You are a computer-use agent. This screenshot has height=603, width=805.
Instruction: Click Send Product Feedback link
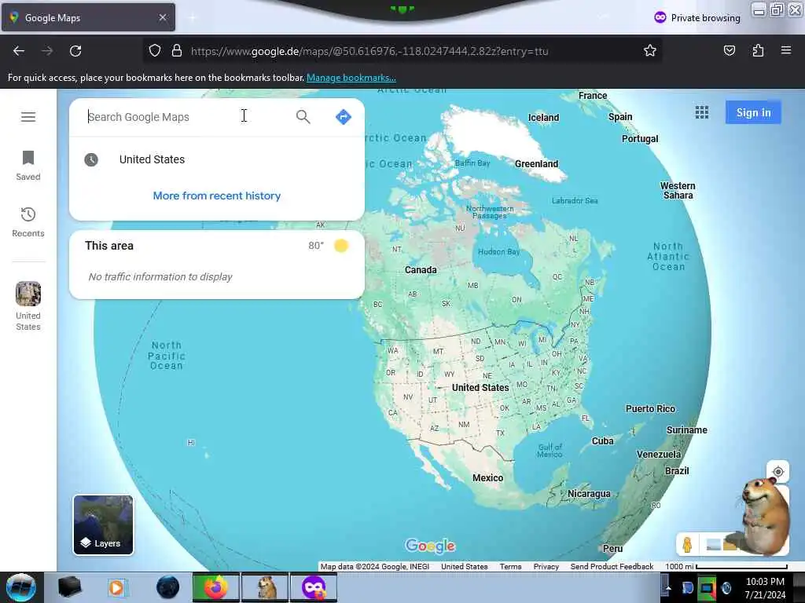point(612,567)
